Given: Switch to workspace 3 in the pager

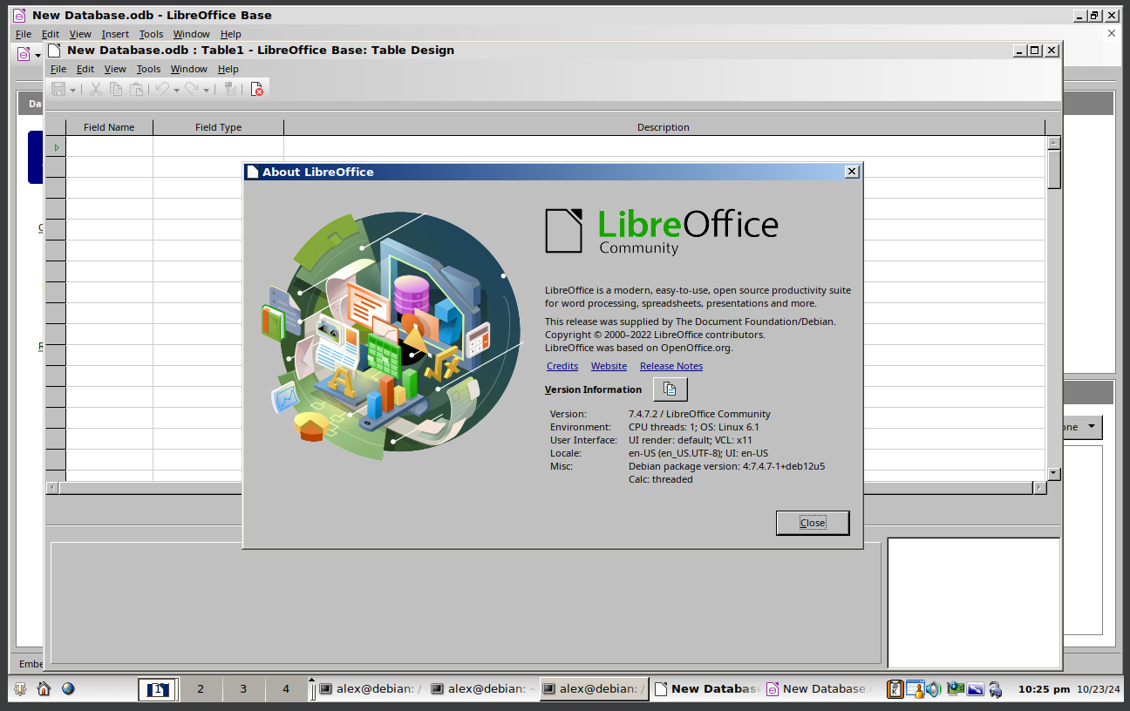Looking at the screenshot, I should 243,689.
